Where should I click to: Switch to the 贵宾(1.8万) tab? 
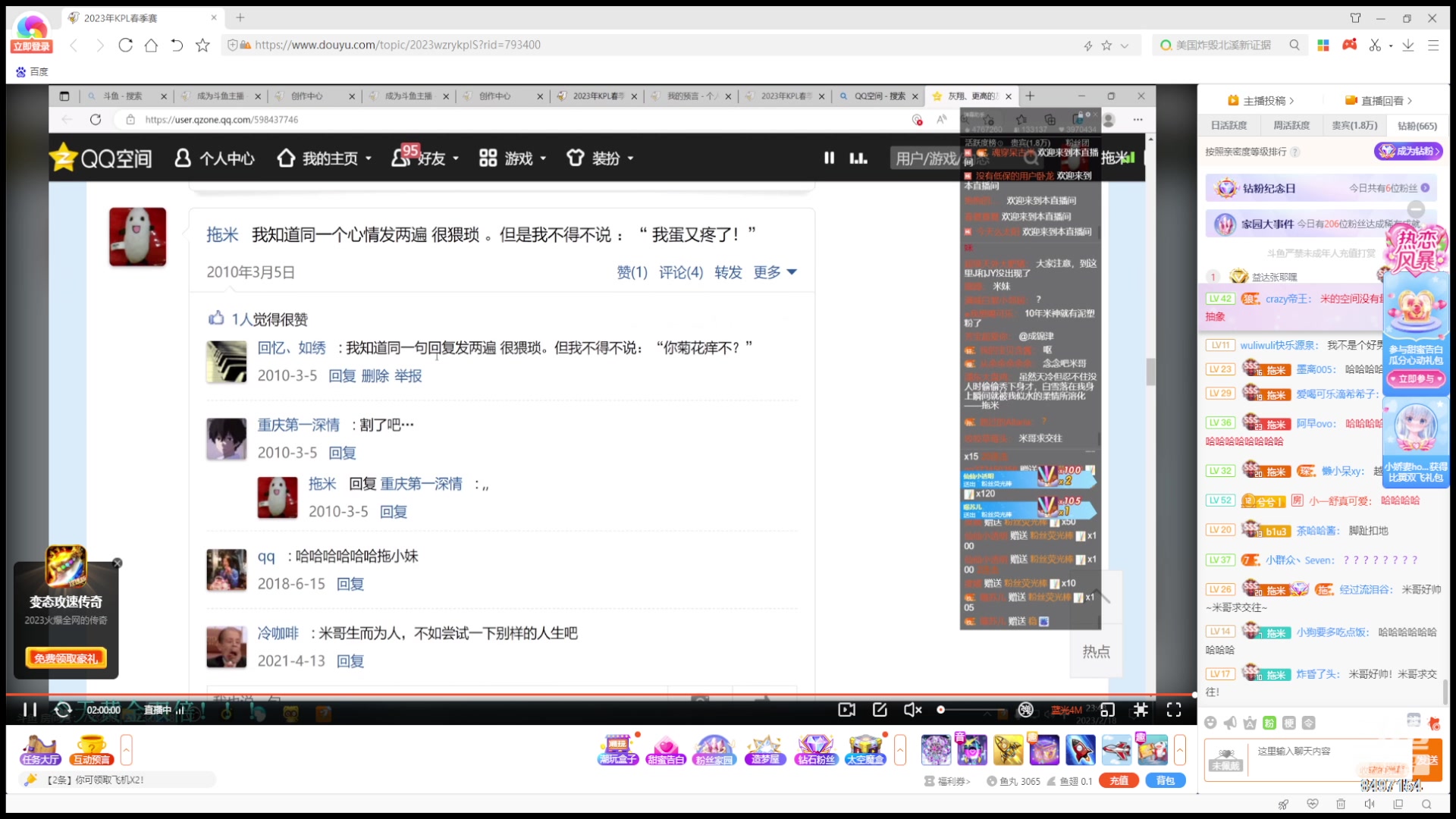tap(1354, 126)
